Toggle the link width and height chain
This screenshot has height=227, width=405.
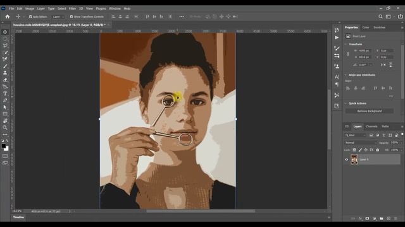click(348, 54)
